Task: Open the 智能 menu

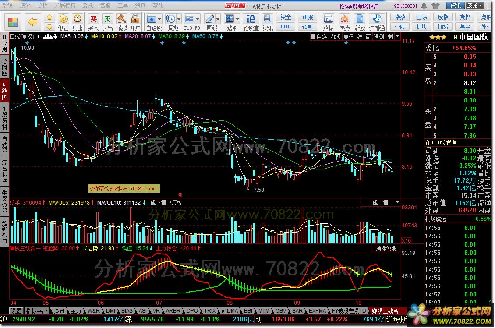Action: tap(106, 5)
